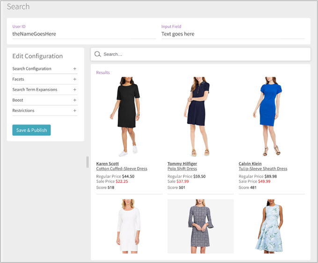Click the regular price $59.50
This screenshot has width=318, height=263.
199,176
